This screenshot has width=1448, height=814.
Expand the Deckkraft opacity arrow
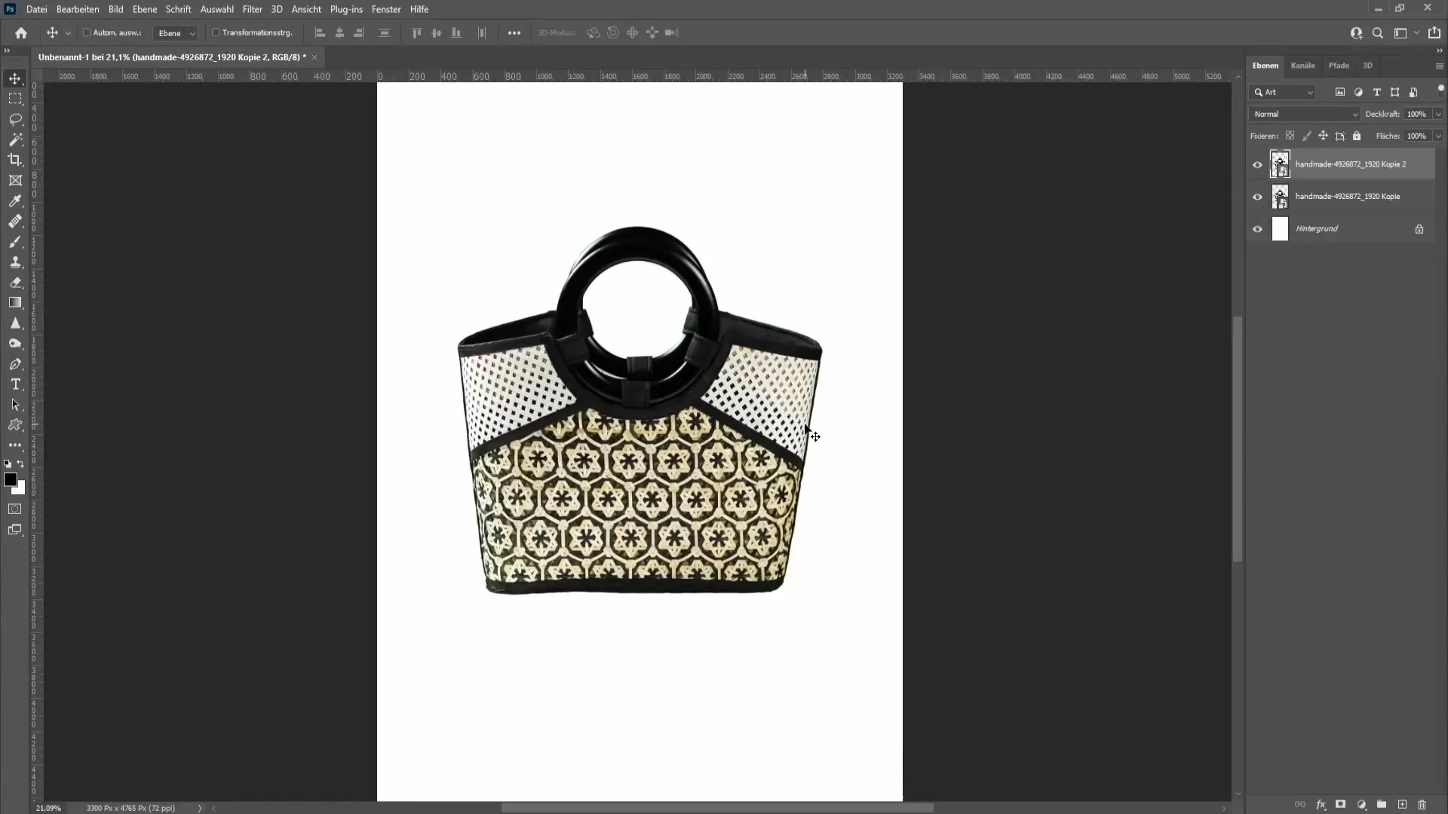point(1438,114)
